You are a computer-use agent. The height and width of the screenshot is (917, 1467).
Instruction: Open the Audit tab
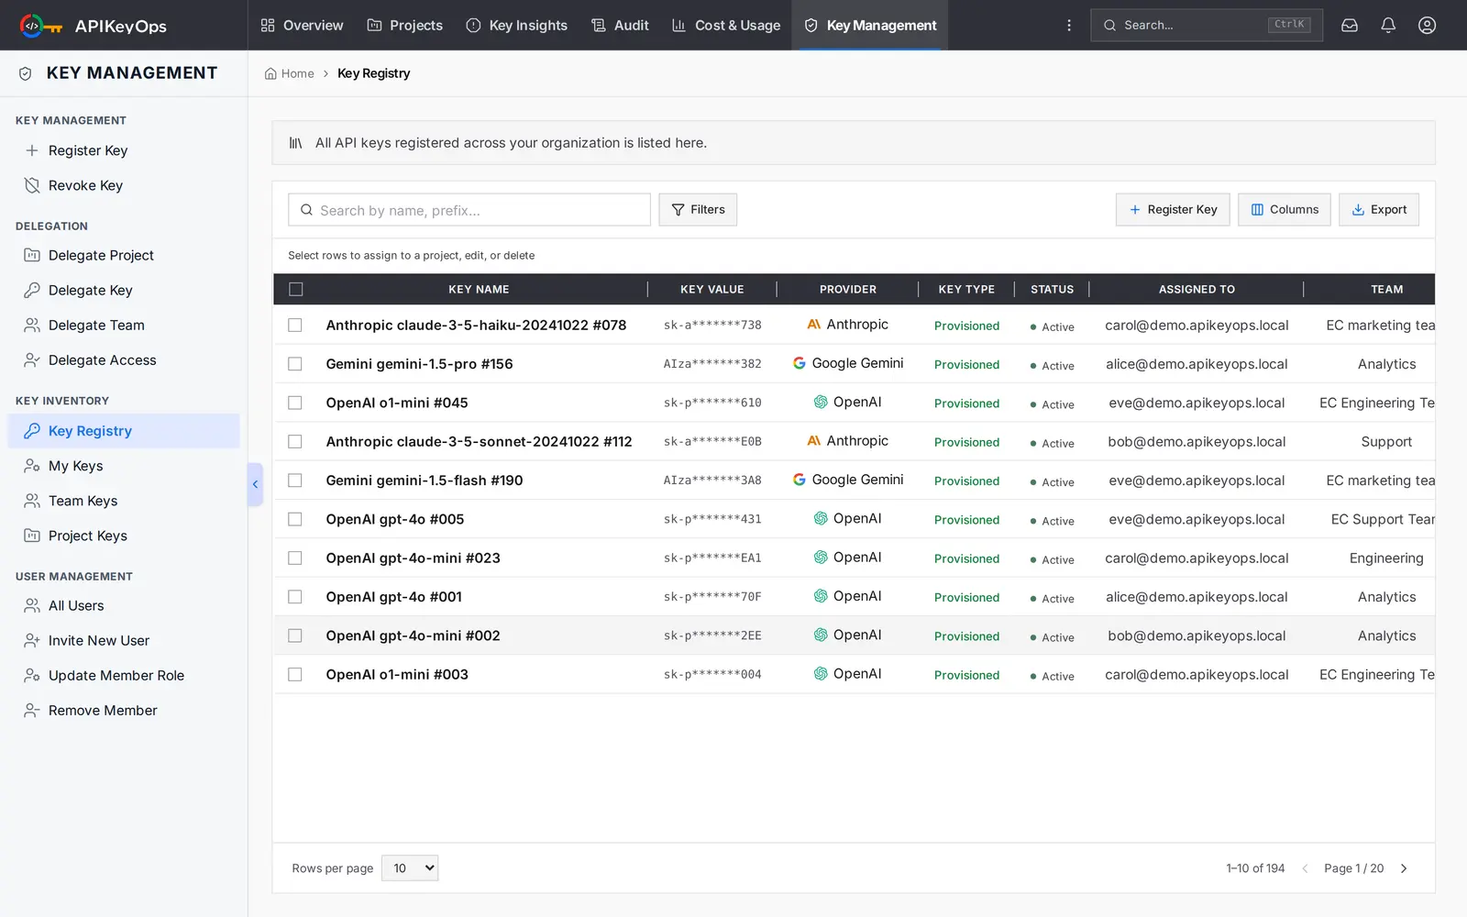tap(620, 26)
